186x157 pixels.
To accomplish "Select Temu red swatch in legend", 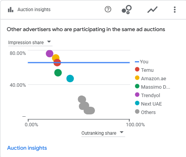I will 137,69.
